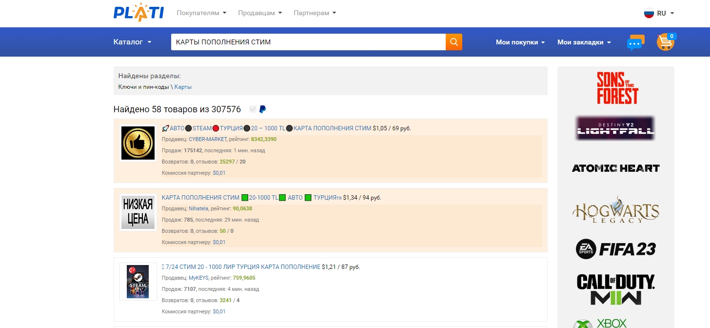Open the Atomic Heart banner

click(615, 168)
